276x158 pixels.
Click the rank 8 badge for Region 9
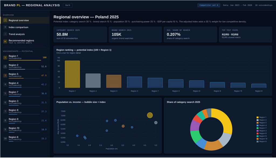click(5, 121)
